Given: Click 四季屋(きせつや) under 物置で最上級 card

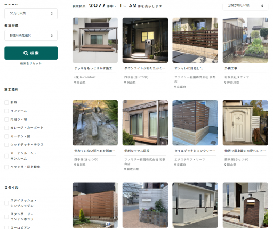Looking at the screenshot, I should [x=237, y=160].
